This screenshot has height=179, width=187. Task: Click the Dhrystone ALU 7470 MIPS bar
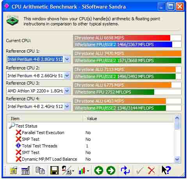[127, 53]
